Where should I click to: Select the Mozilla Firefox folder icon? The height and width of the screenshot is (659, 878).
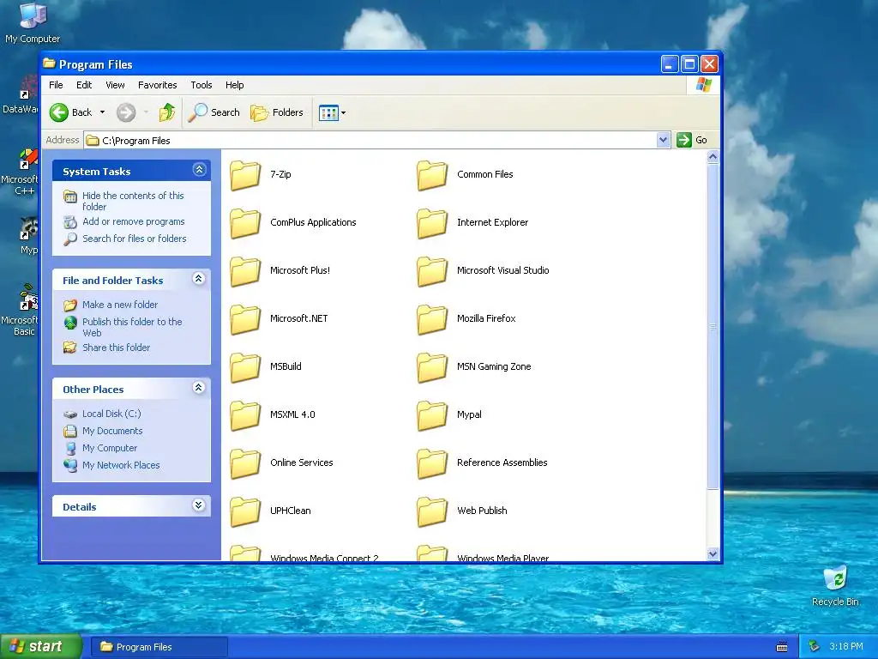point(432,319)
